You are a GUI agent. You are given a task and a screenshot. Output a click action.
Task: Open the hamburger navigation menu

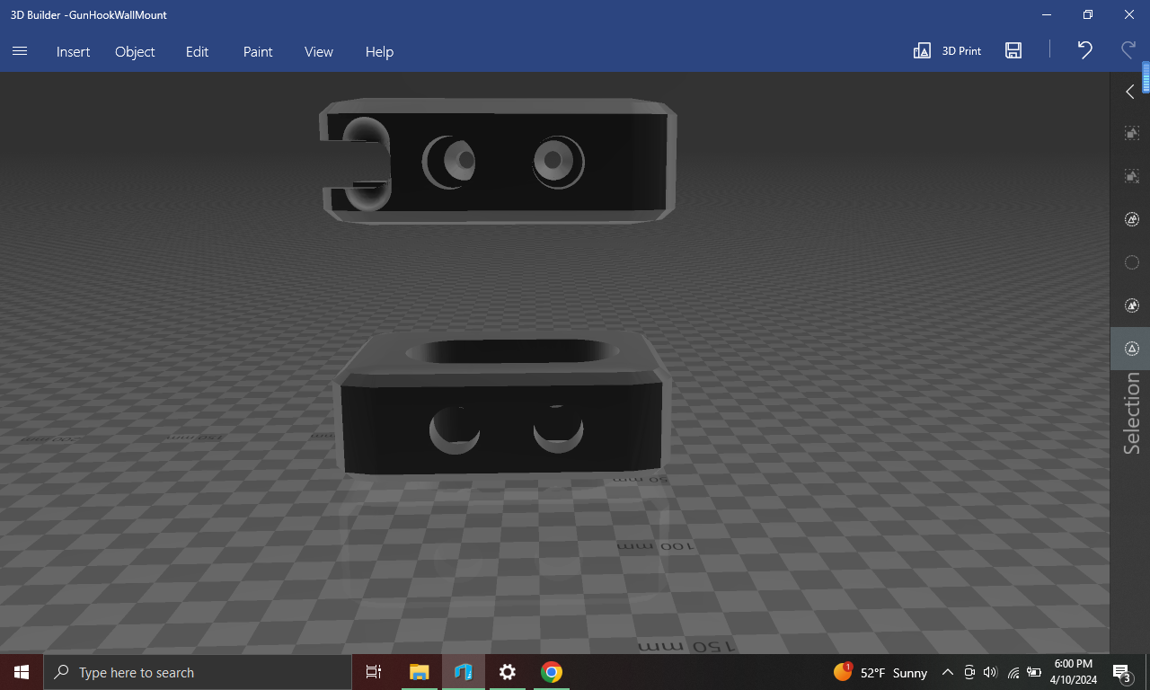(x=20, y=51)
